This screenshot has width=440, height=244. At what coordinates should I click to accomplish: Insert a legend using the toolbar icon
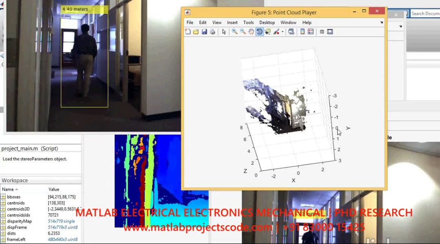[x=311, y=32]
